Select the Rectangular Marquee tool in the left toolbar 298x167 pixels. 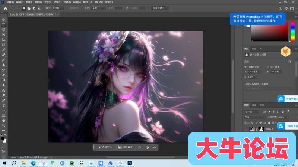pyautogui.click(x=3, y=25)
